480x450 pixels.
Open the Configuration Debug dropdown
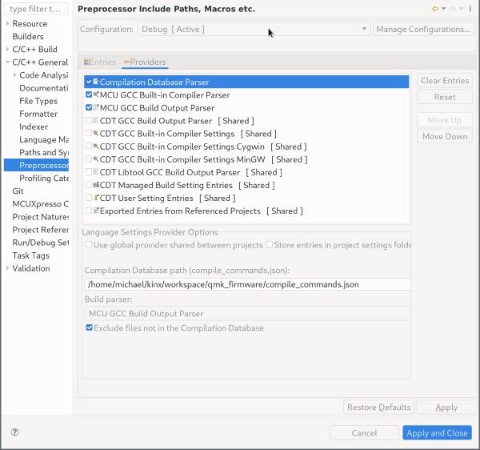(x=254, y=29)
